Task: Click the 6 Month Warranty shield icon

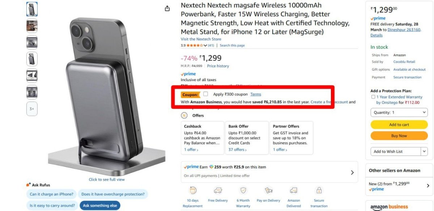Action: point(243,190)
